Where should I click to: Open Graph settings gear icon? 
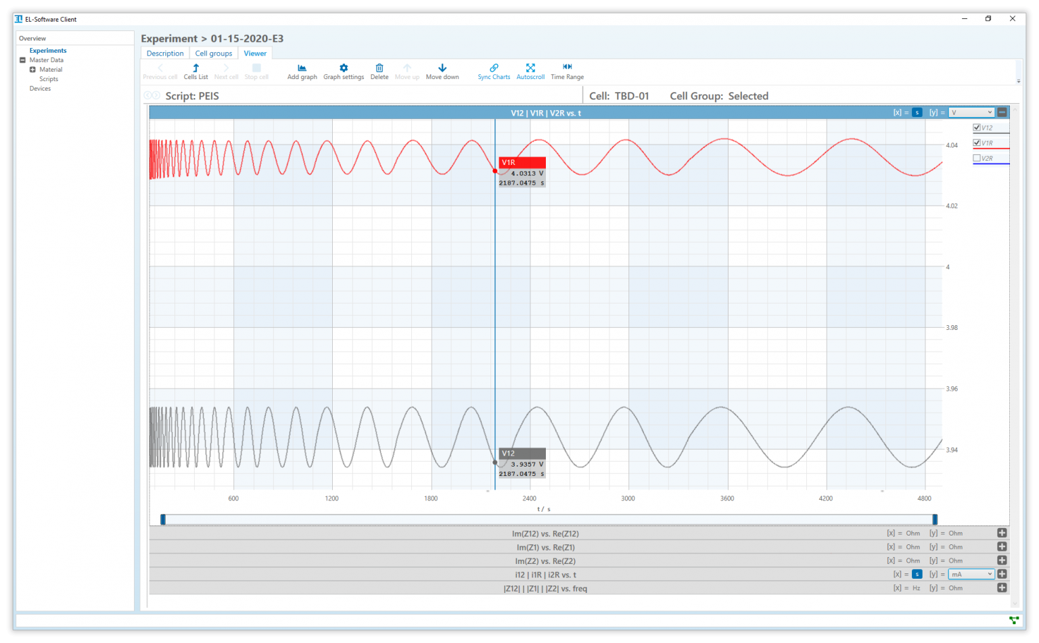click(344, 68)
